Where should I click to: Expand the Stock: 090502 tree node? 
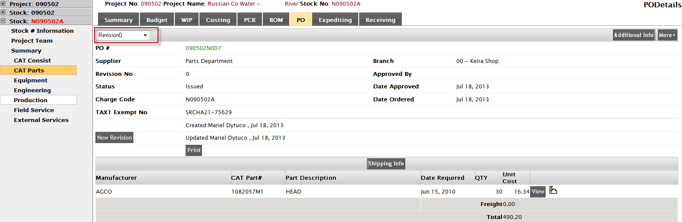pos(3,13)
